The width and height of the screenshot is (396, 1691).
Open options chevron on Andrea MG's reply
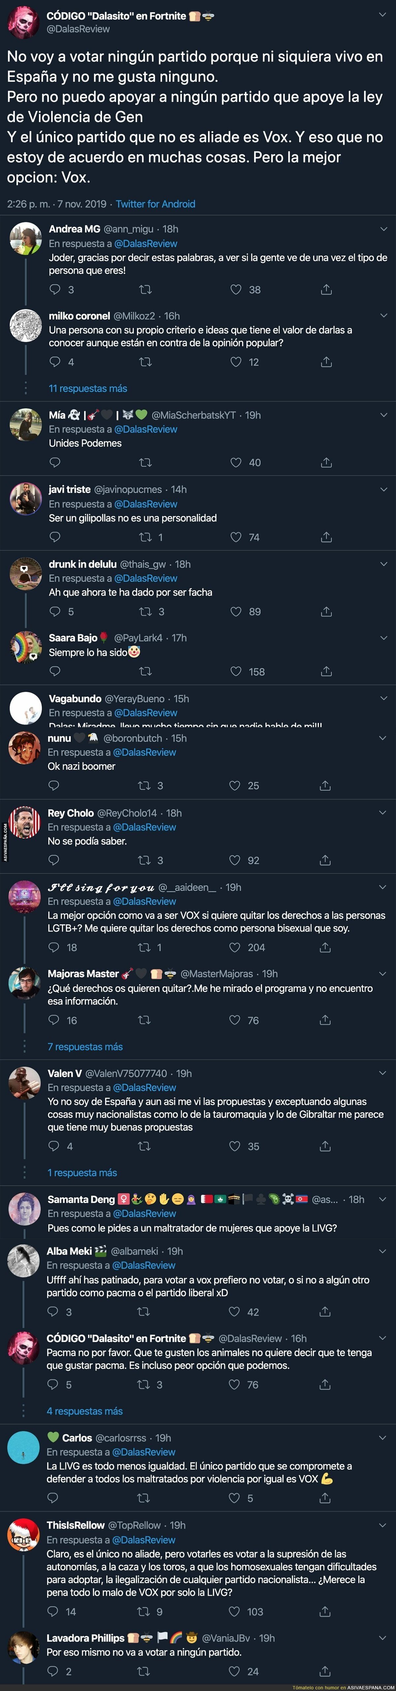point(383,229)
